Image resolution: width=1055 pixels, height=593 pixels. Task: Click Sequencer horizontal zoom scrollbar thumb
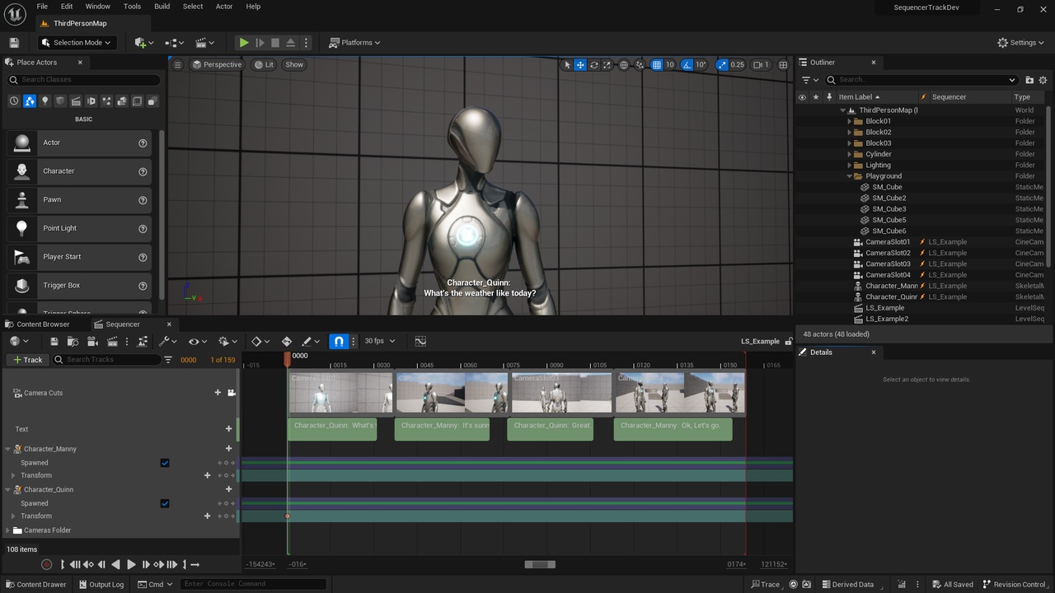click(x=540, y=564)
